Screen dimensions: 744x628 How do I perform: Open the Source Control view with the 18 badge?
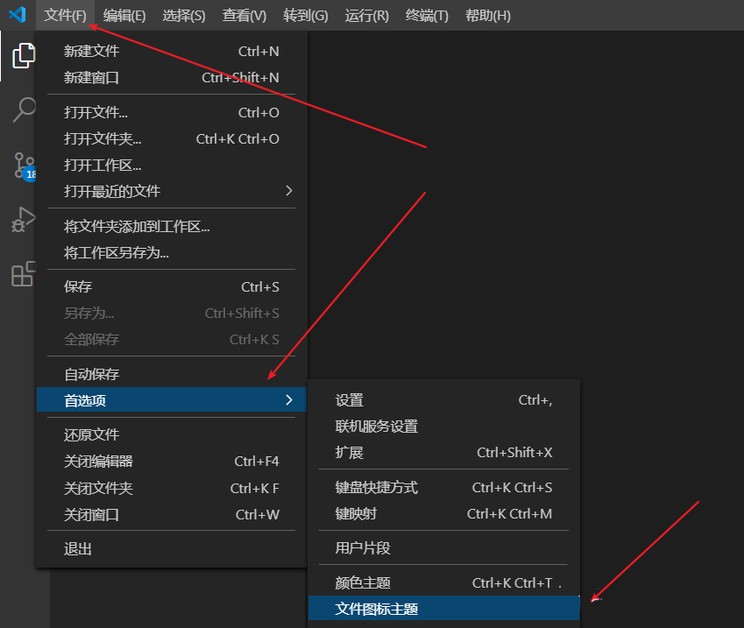[x=25, y=166]
